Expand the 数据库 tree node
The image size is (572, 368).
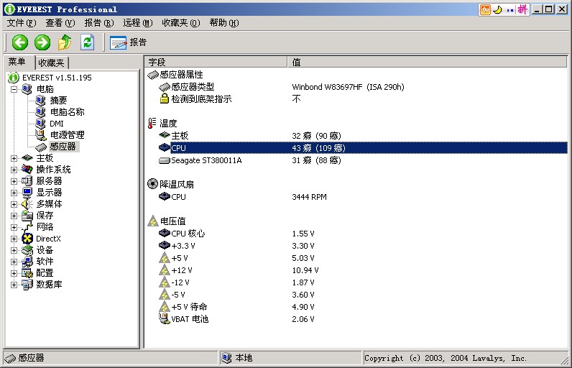[x=14, y=285]
